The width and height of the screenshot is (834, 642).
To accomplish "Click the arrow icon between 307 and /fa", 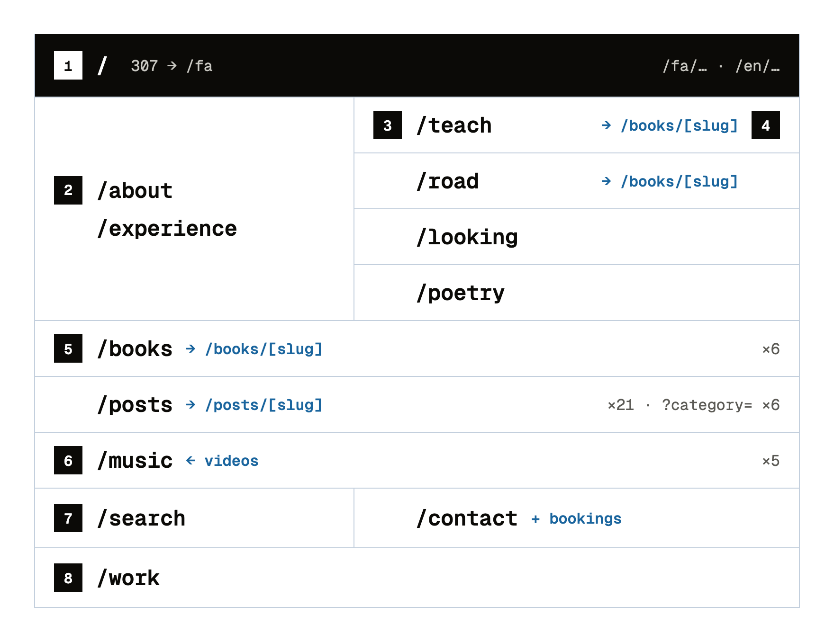I will (x=172, y=66).
